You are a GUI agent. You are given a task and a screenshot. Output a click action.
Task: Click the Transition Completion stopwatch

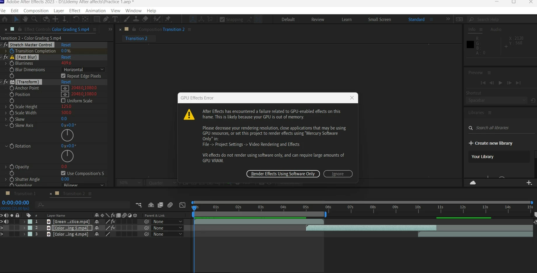[12, 51]
